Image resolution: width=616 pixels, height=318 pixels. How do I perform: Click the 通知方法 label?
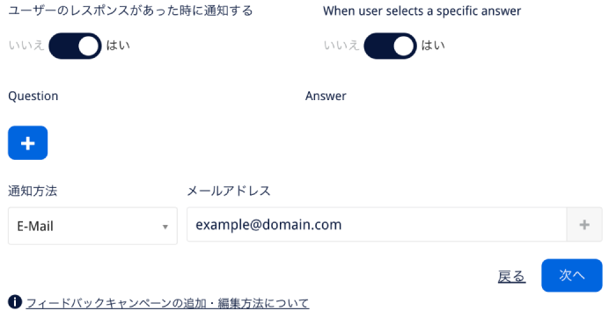33,191
